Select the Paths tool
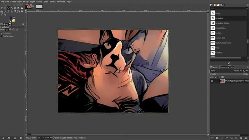 pos(19,11)
